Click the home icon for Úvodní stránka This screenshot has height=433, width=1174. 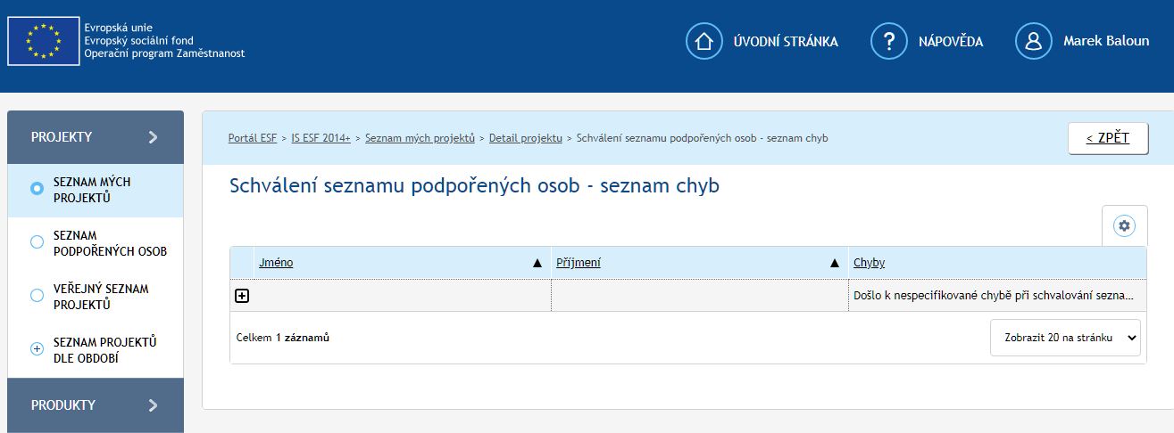tap(704, 41)
